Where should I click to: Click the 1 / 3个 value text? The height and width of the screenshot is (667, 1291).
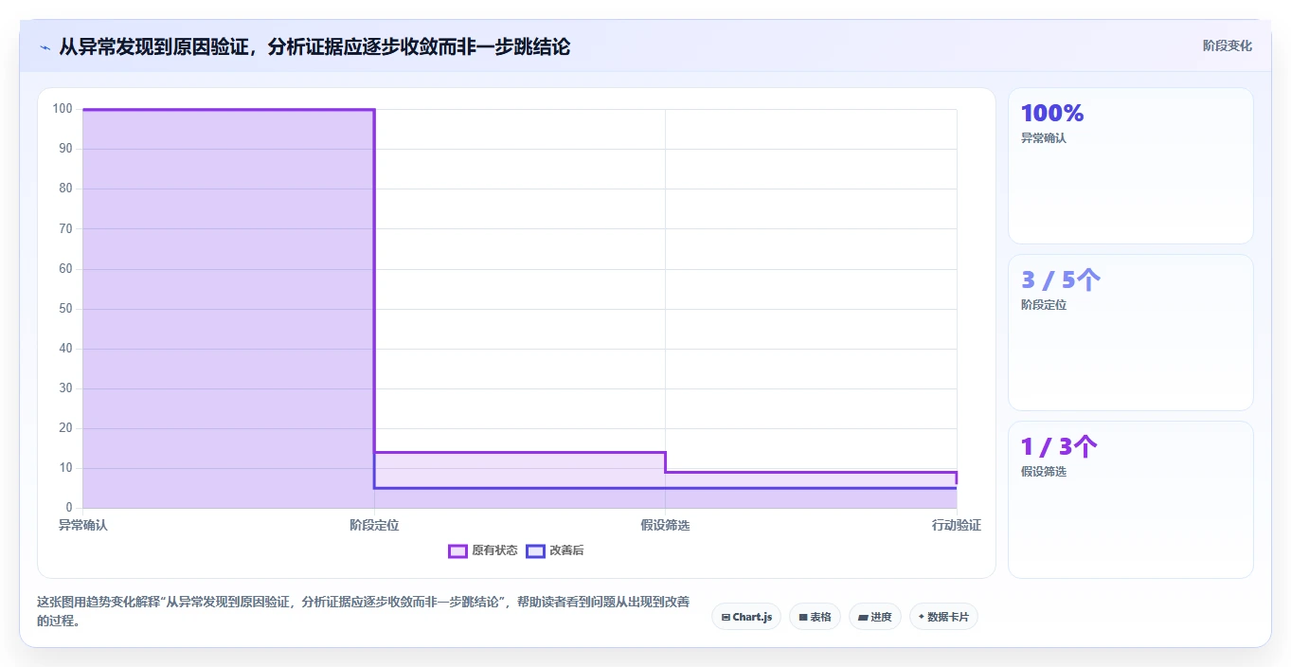point(1059,447)
